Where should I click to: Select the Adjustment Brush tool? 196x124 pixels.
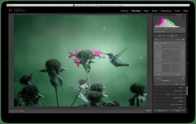[x=180, y=36]
